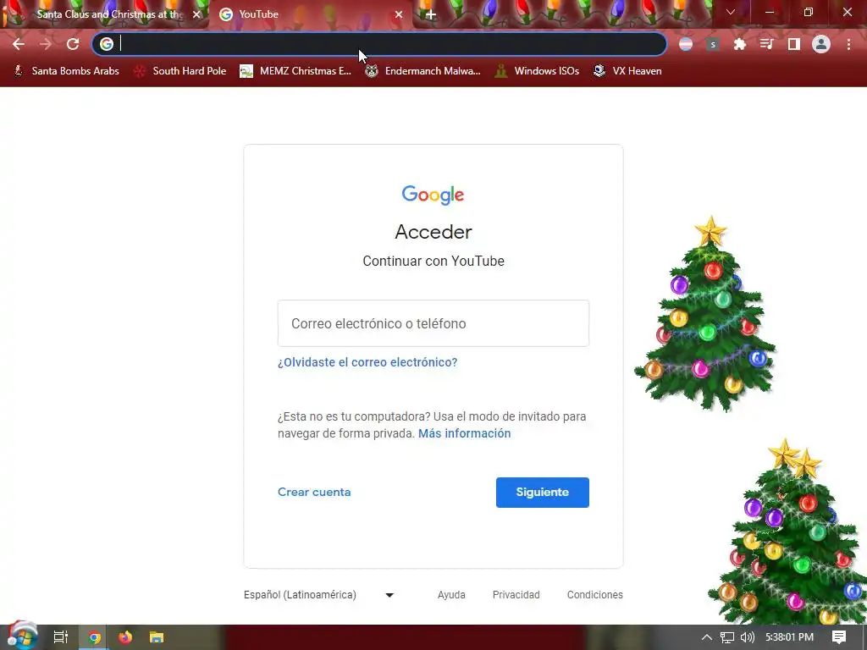The width and height of the screenshot is (867, 650).
Task: Open Task View in taskbar
Action: point(61,637)
